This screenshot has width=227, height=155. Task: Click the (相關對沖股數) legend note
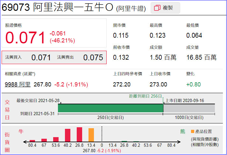pyautogui.click(x=205, y=144)
